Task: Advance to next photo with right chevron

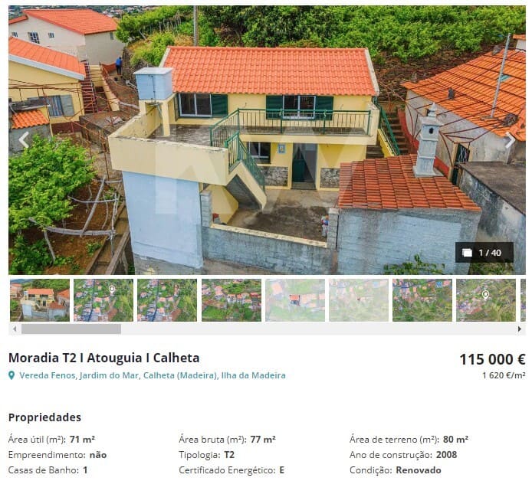Action: coord(510,140)
